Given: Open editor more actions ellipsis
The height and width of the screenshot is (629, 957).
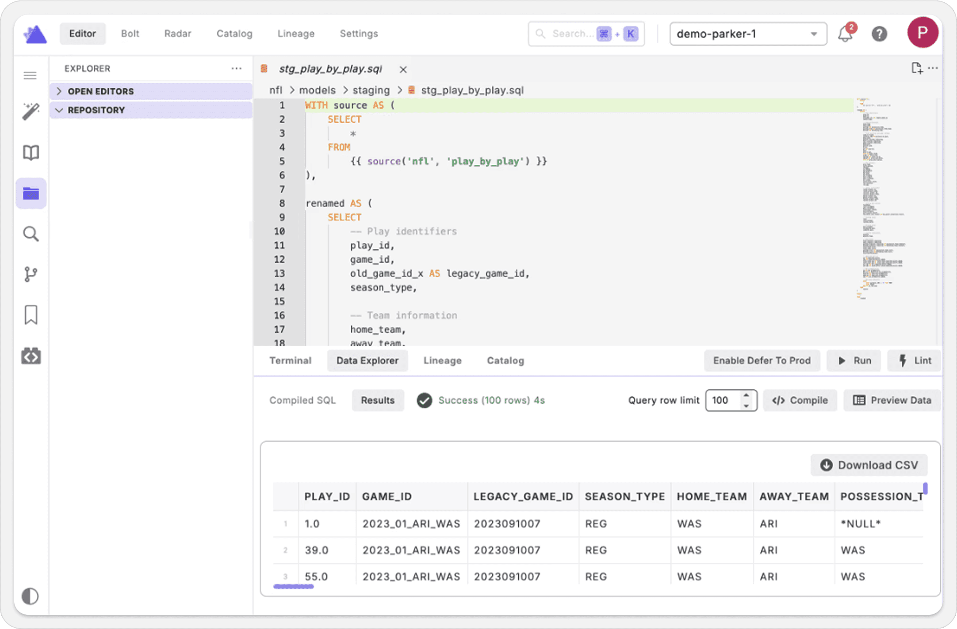Looking at the screenshot, I should point(933,68).
